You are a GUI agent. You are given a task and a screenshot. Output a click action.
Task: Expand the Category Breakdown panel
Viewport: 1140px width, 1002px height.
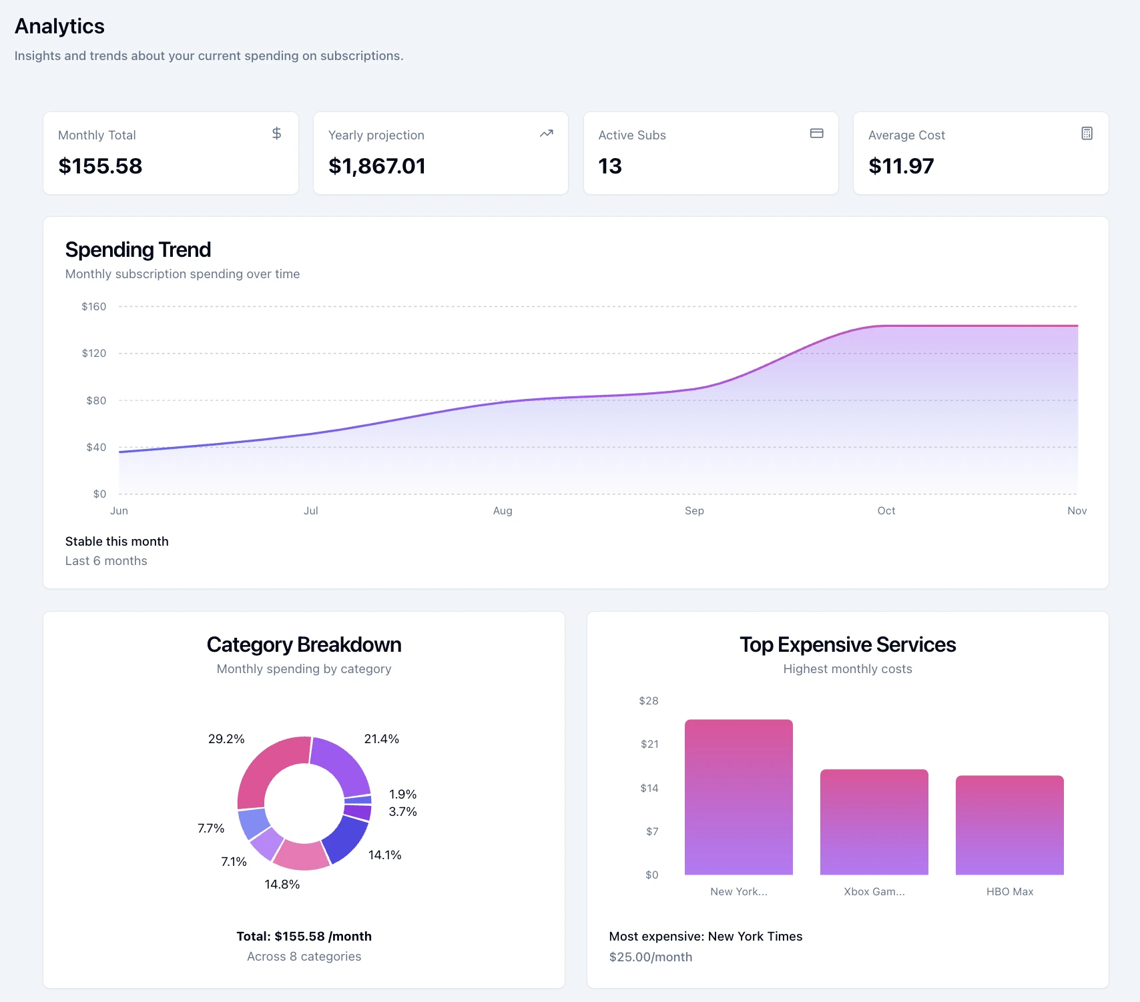304,644
